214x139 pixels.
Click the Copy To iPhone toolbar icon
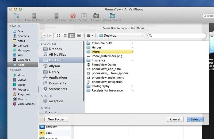[34, 16]
